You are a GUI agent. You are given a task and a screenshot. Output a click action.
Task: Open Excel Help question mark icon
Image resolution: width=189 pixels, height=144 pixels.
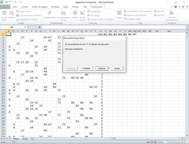(x=175, y=7)
